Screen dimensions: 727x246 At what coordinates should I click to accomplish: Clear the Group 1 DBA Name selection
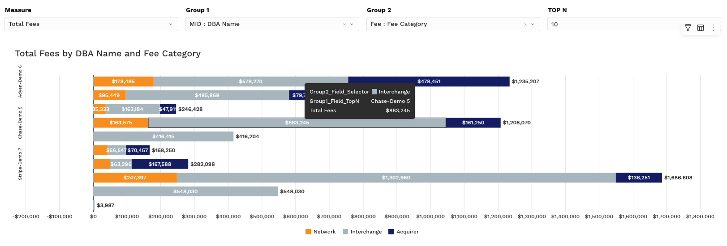344,24
